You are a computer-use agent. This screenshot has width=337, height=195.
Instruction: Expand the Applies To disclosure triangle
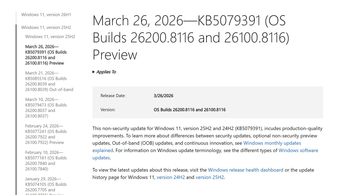pyautogui.click(x=94, y=72)
